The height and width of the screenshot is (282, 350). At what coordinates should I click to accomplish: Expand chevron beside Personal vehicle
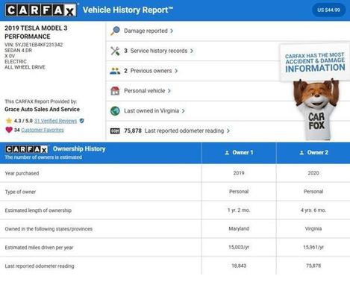click(169, 91)
